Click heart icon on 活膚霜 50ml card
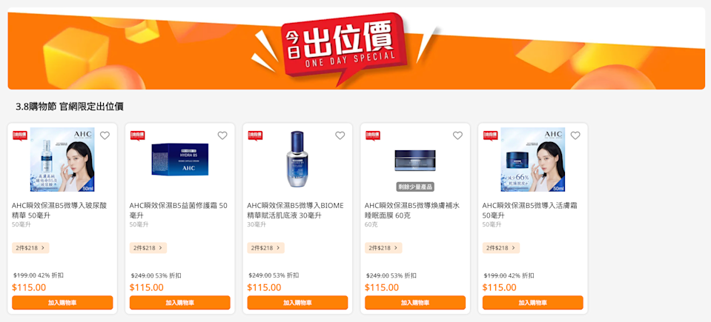 click(575, 135)
